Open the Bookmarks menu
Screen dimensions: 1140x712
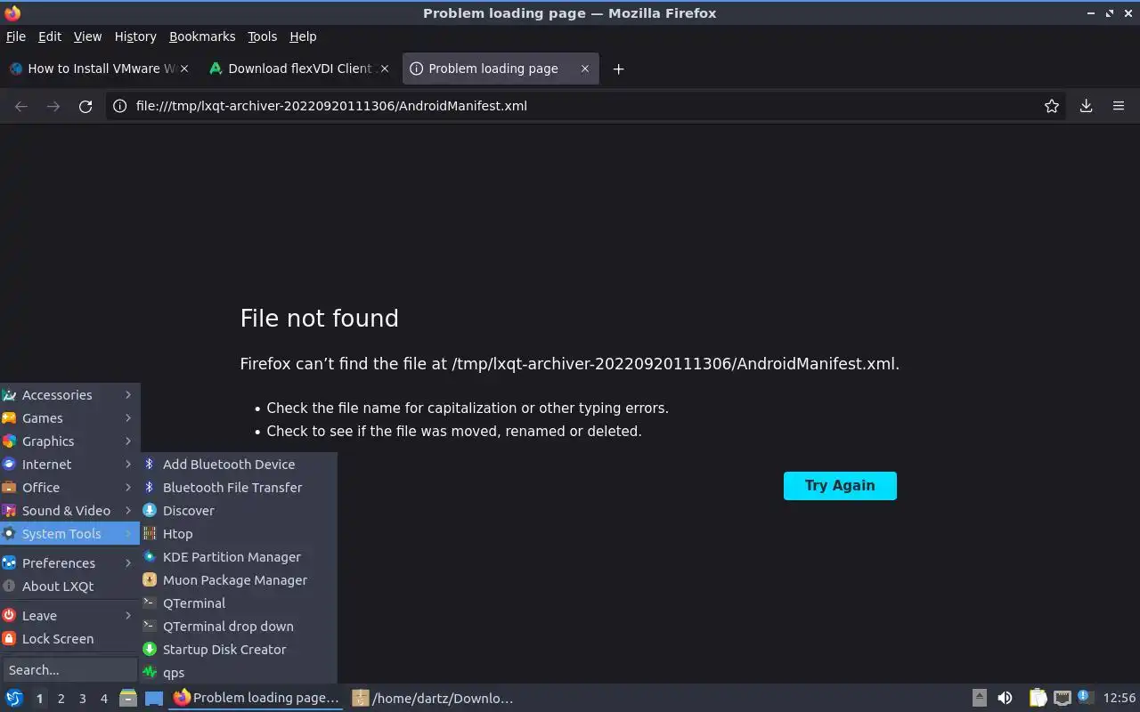[x=202, y=36]
